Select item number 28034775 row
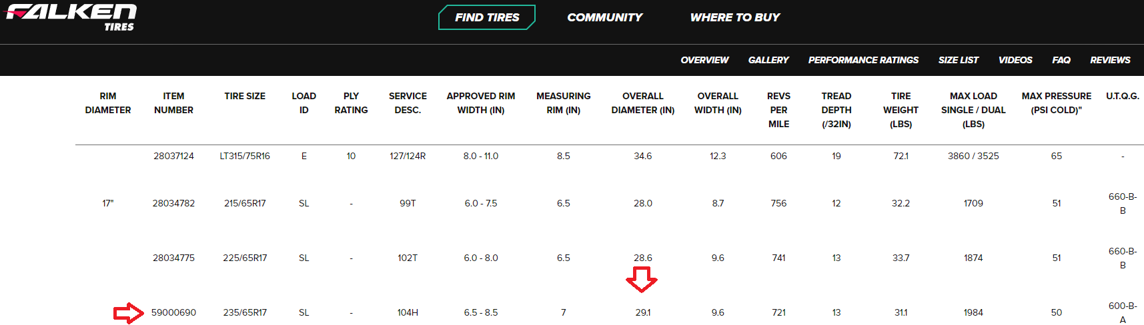The image size is (1144, 325). [x=173, y=258]
